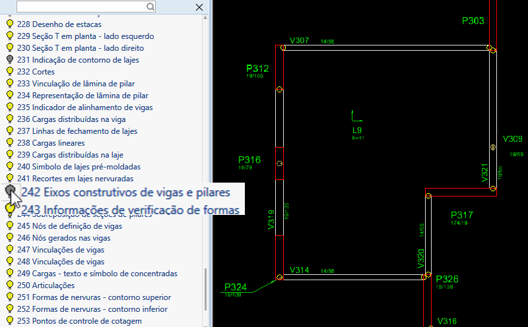
Task: Click lightbulb icon beside 238 Cargas lineares
Action: (10, 143)
